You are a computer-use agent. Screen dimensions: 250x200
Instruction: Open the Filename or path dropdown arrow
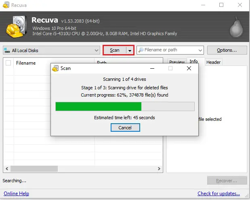pyautogui.click(x=200, y=50)
